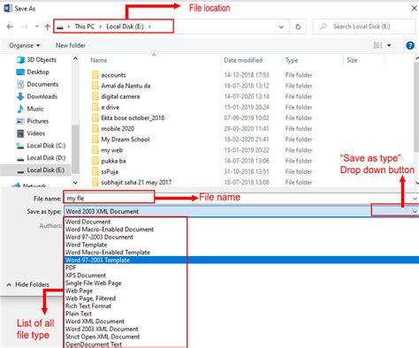Screen dimensions: 419x348
Task: Select the accounts folder icon
Action: tap(95, 75)
